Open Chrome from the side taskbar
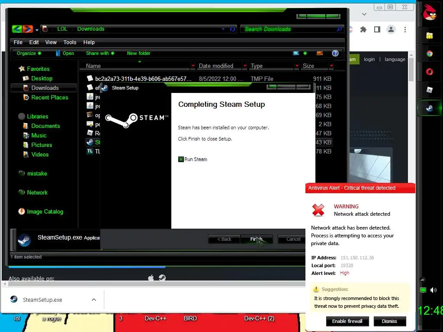The height and width of the screenshot is (332, 443). pyautogui.click(x=430, y=54)
